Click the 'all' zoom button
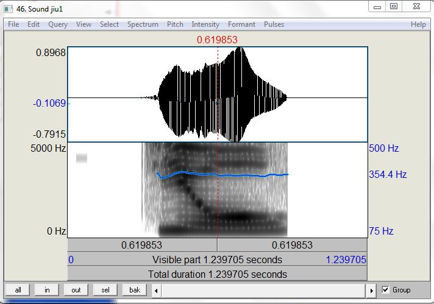 tap(18, 290)
